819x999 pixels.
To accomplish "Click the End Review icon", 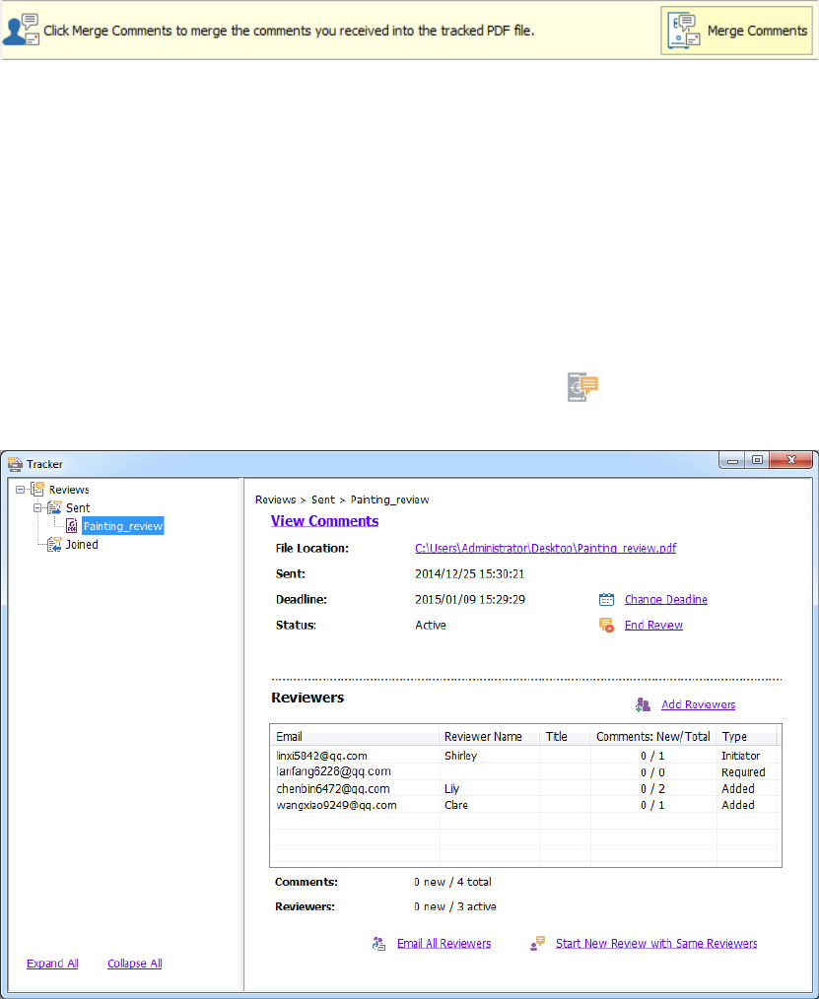I will coord(607,625).
